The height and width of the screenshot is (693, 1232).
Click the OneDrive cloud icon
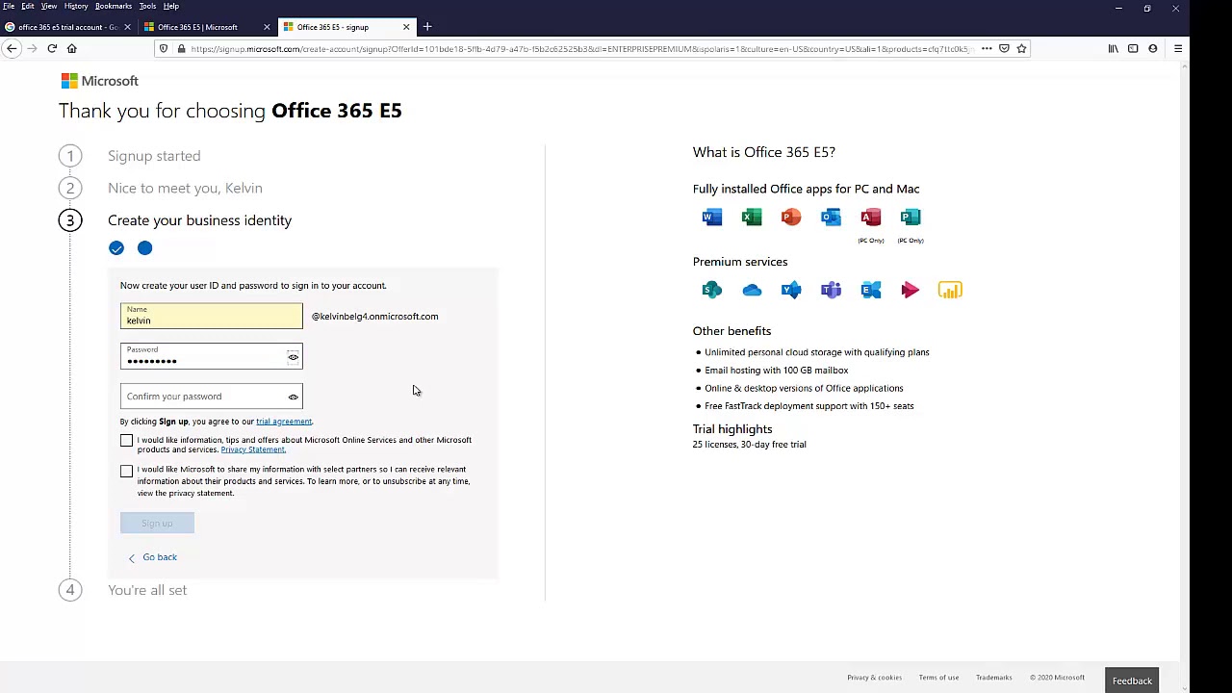[x=752, y=290]
